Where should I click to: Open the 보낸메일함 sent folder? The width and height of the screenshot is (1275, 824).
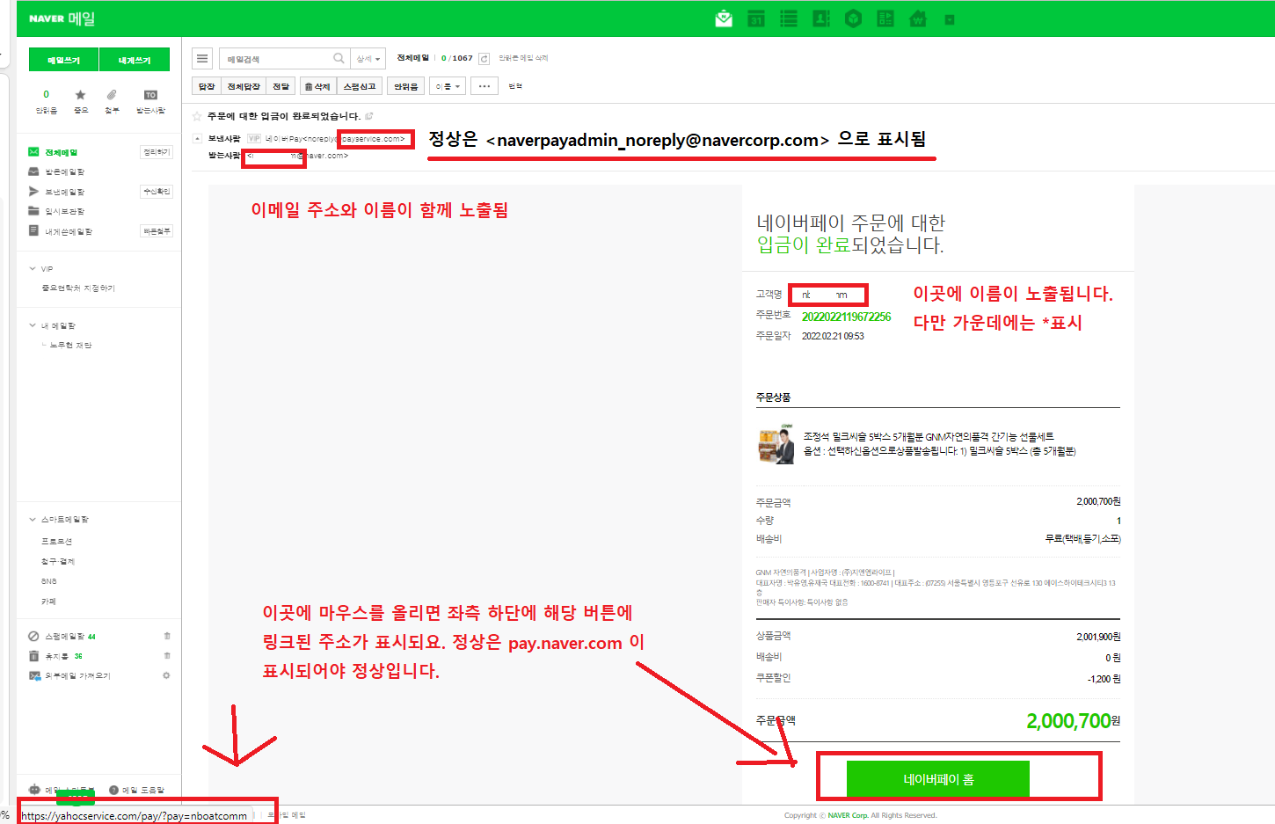tap(64, 192)
